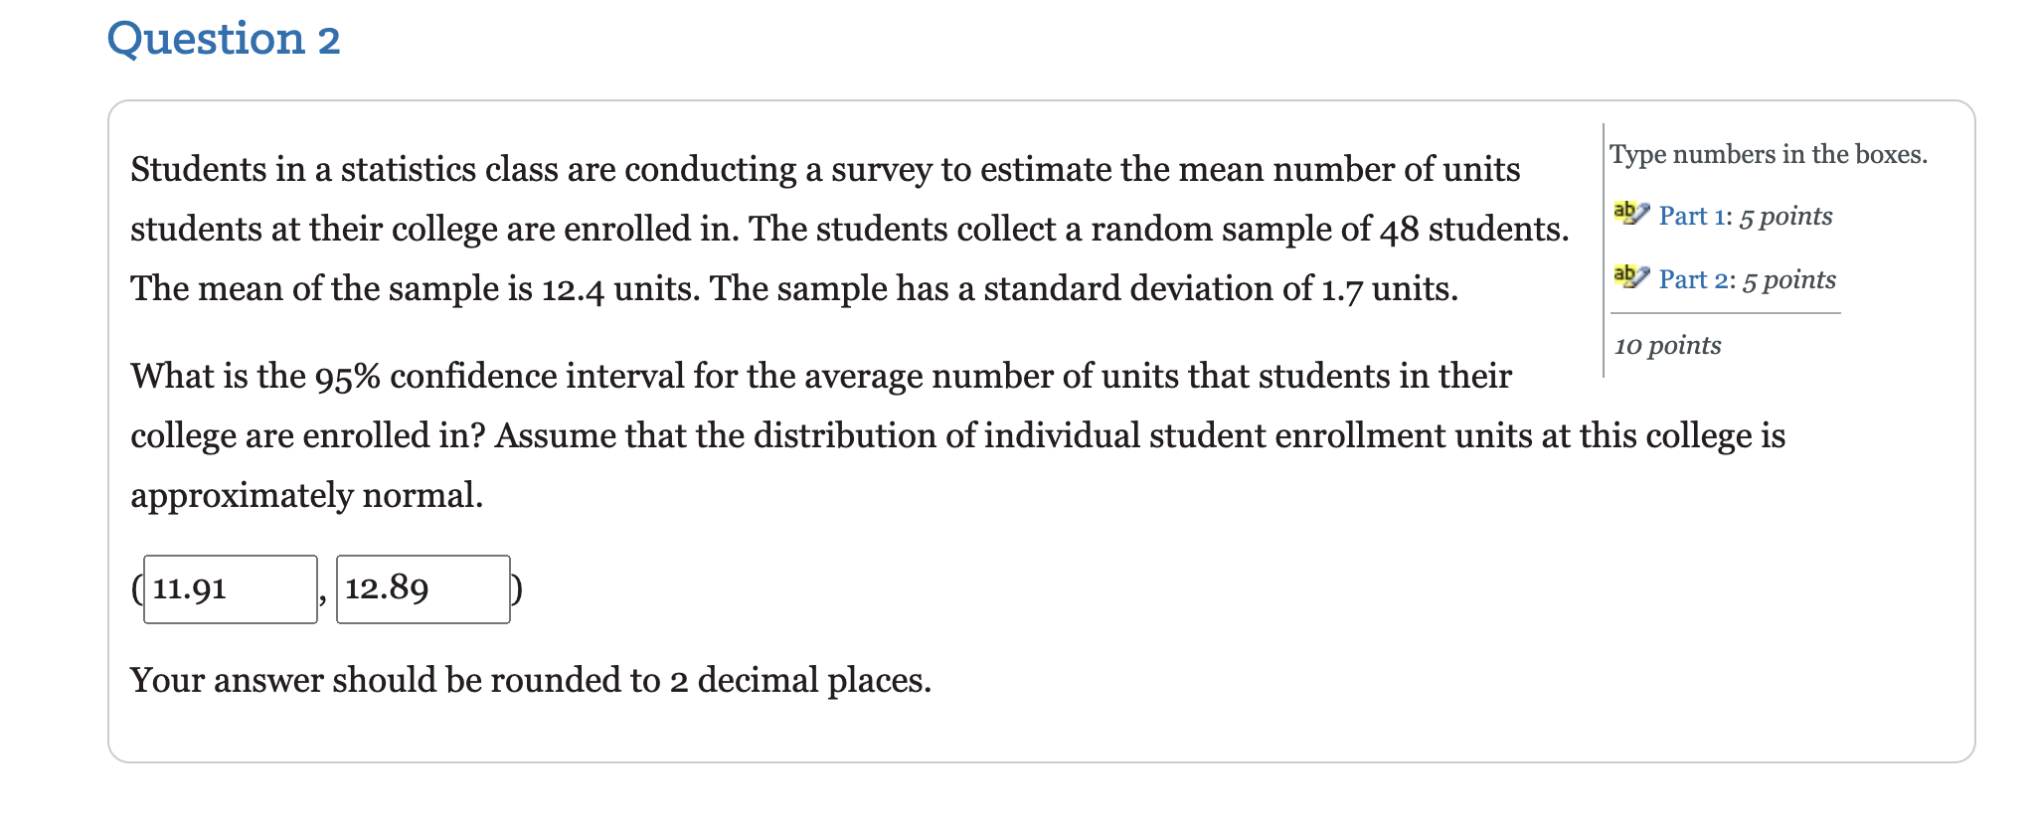
Task: Click 'Part 2: 5 points' text
Action: (x=1747, y=280)
